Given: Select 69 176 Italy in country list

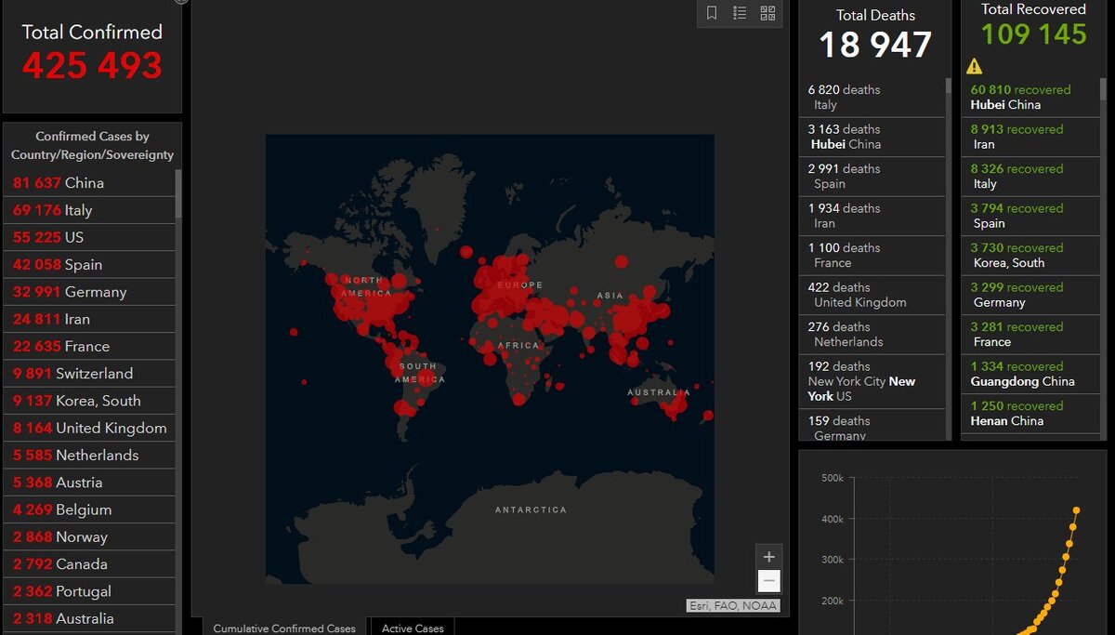Looking at the screenshot, I should (89, 210).
